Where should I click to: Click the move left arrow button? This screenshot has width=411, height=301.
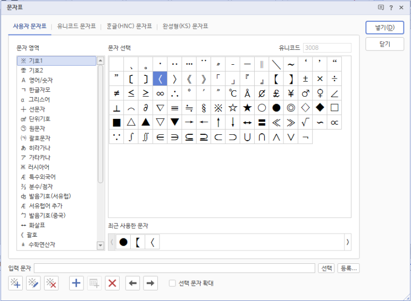(x=132, y=283)
